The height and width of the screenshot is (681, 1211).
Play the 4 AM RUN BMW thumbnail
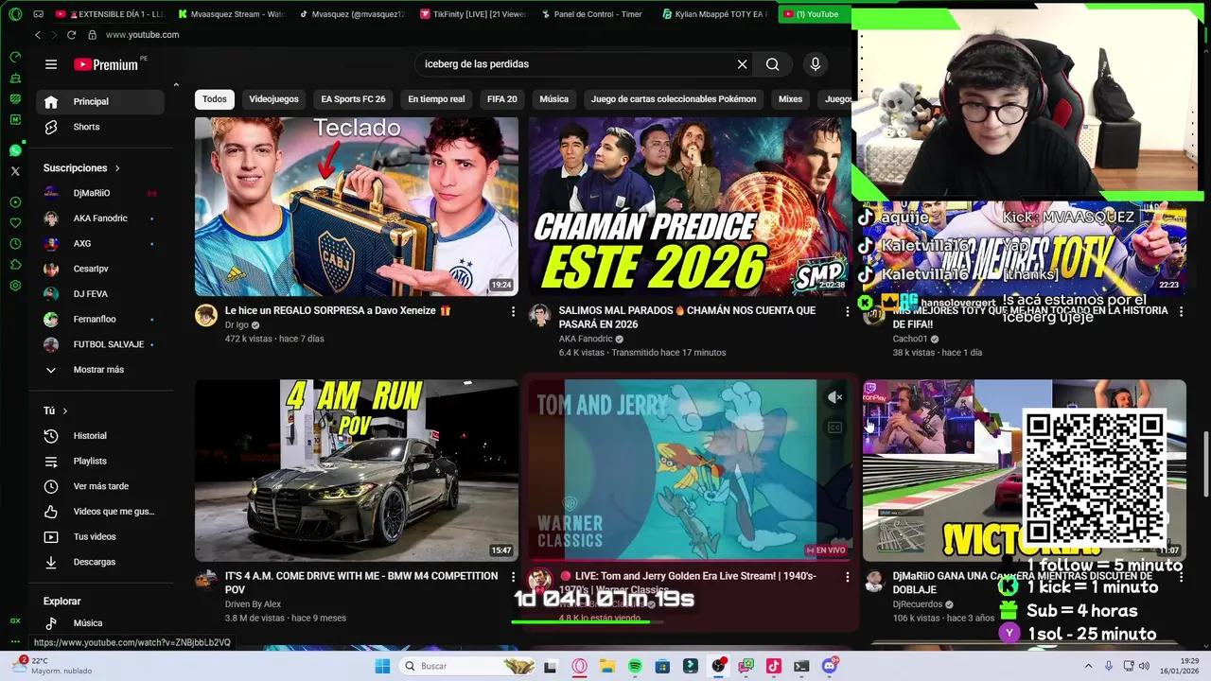tap(357, 470)
